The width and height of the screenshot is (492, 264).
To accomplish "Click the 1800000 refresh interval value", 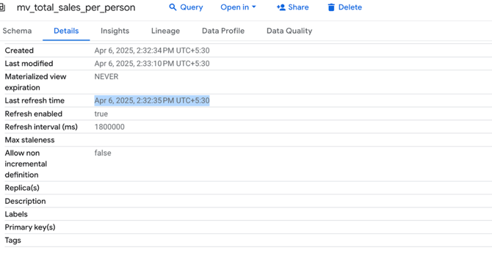I will (109, 127).
